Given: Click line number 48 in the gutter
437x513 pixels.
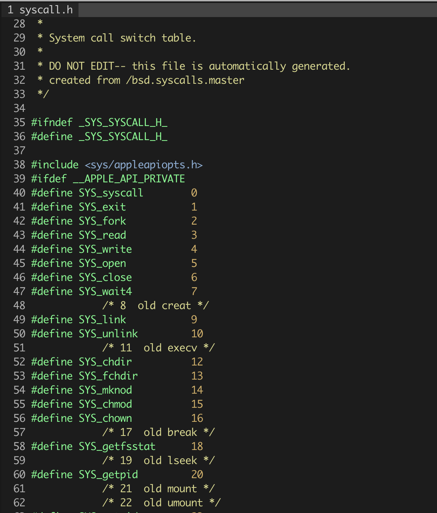Looking at the screenshot, I should coord(19,305).
